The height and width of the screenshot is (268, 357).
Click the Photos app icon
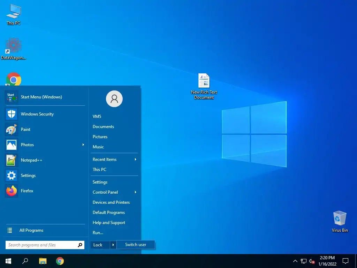pos(12,145)
